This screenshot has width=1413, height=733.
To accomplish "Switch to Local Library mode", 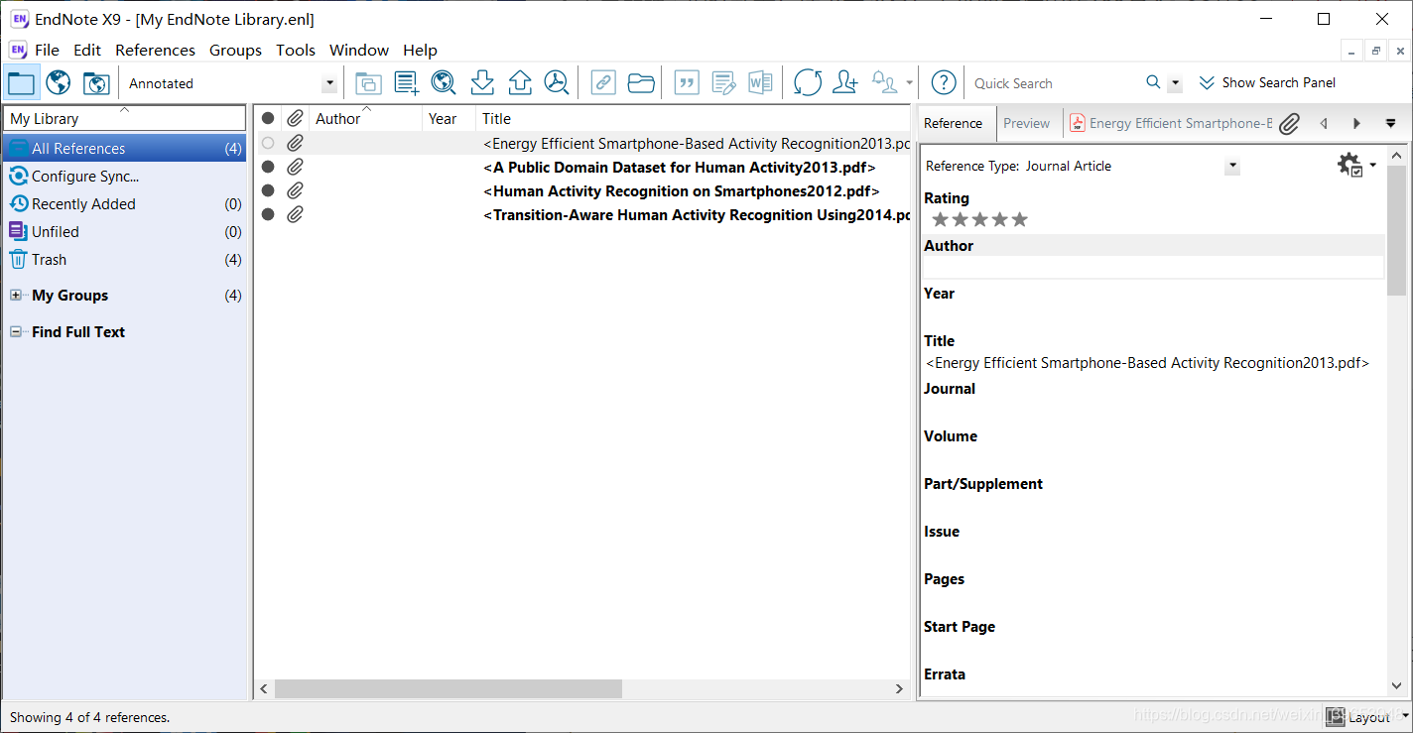I will (x=21, y=83).
